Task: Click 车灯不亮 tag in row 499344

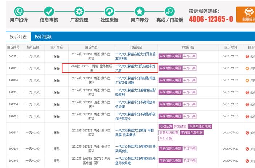Action: [x=189, y=160]
